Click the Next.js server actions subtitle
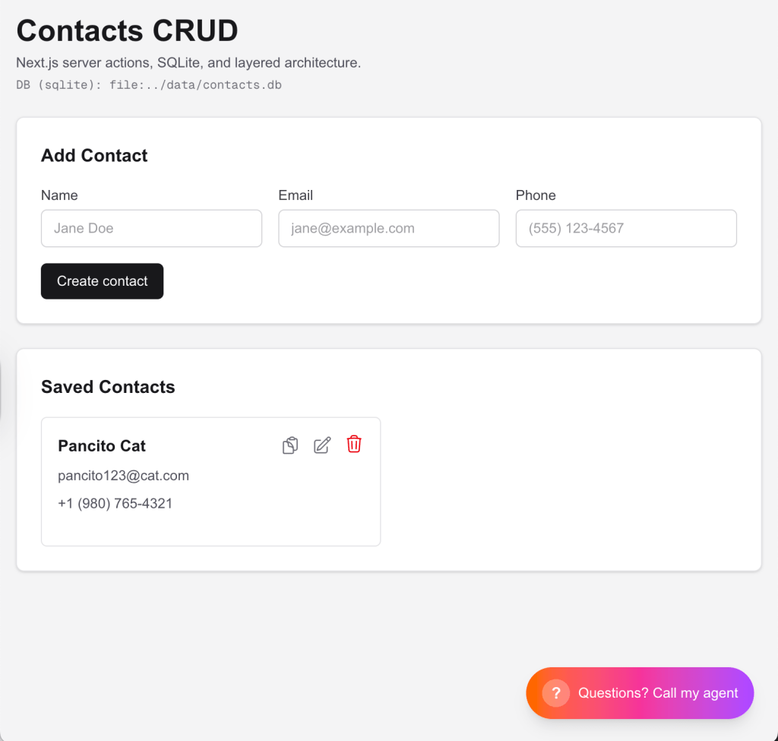The width and height of the screenshot is (778, 741). pyautogui.click(x=188, y=62)
